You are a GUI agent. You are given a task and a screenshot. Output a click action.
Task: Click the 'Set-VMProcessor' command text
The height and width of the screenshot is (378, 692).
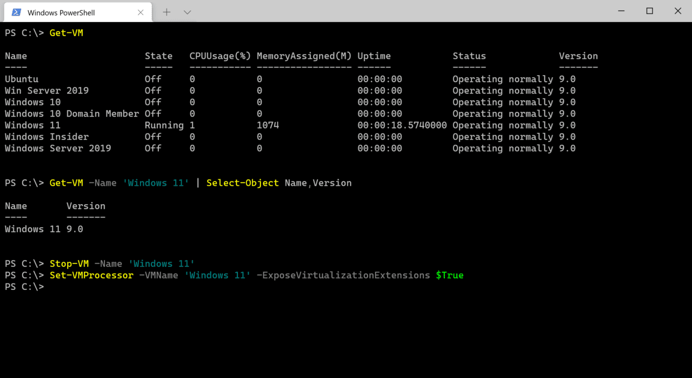pyautogui.click(x=91, y=275)
